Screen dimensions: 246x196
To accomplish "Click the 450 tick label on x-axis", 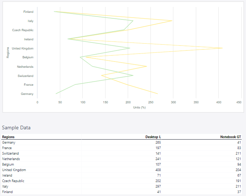I will tap(239, 102).
